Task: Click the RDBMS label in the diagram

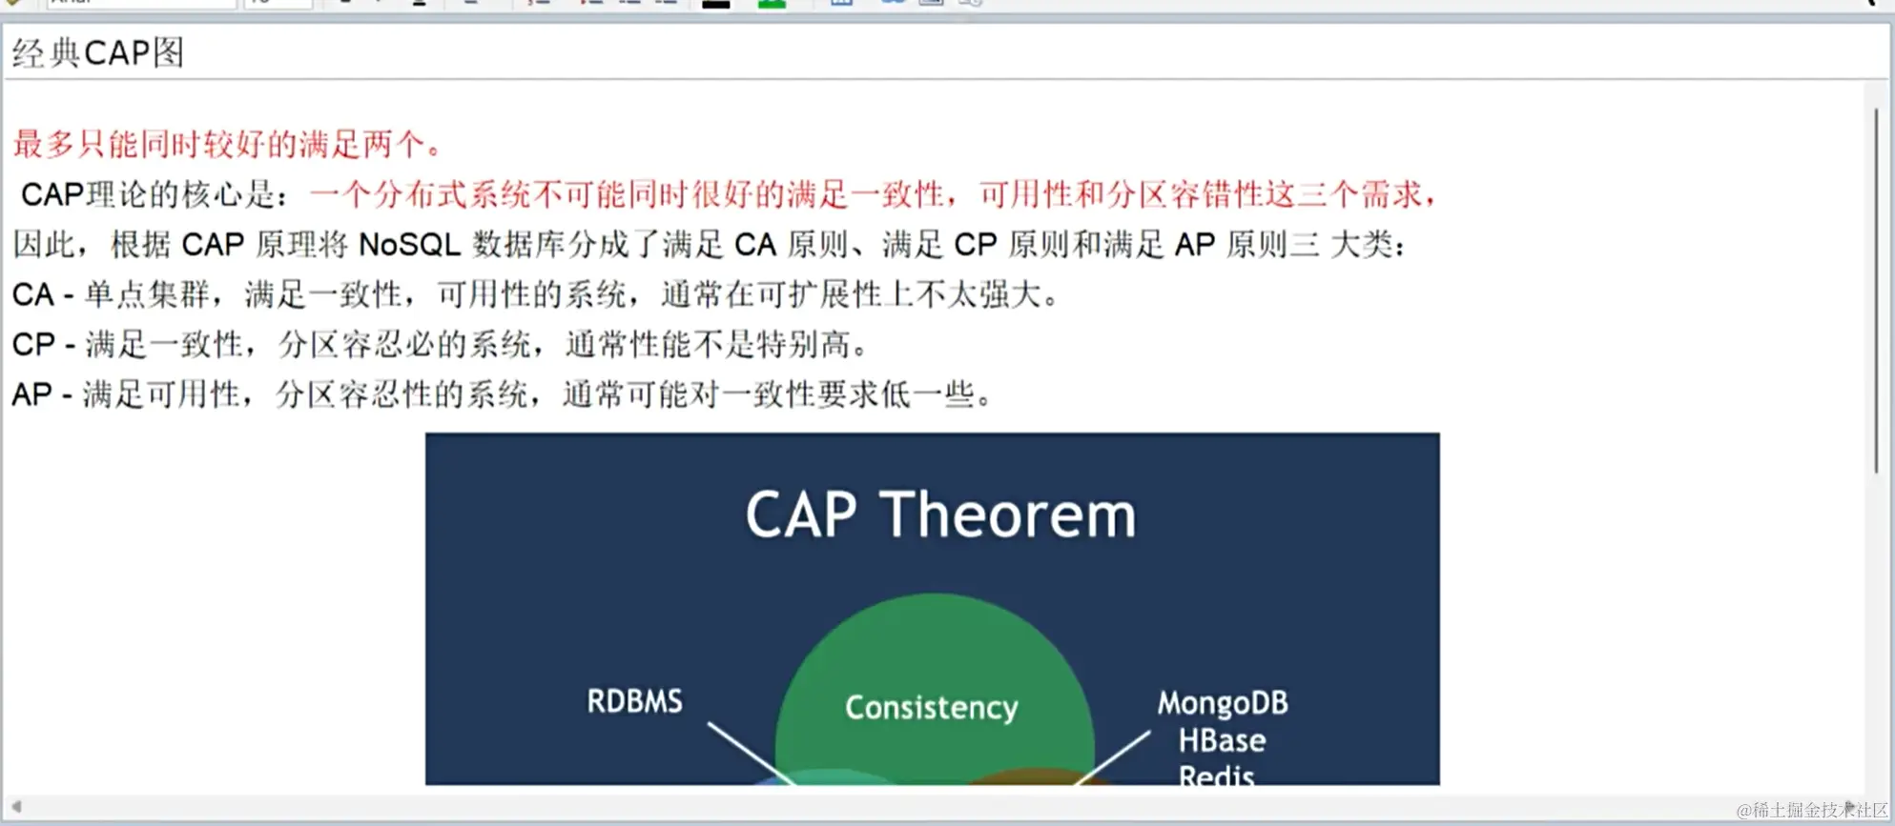Action: (x=634, y=702)
